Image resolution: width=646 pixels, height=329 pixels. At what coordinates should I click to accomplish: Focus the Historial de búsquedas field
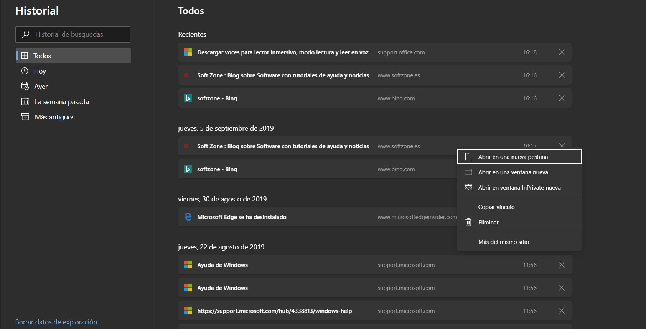click(77, 34)
